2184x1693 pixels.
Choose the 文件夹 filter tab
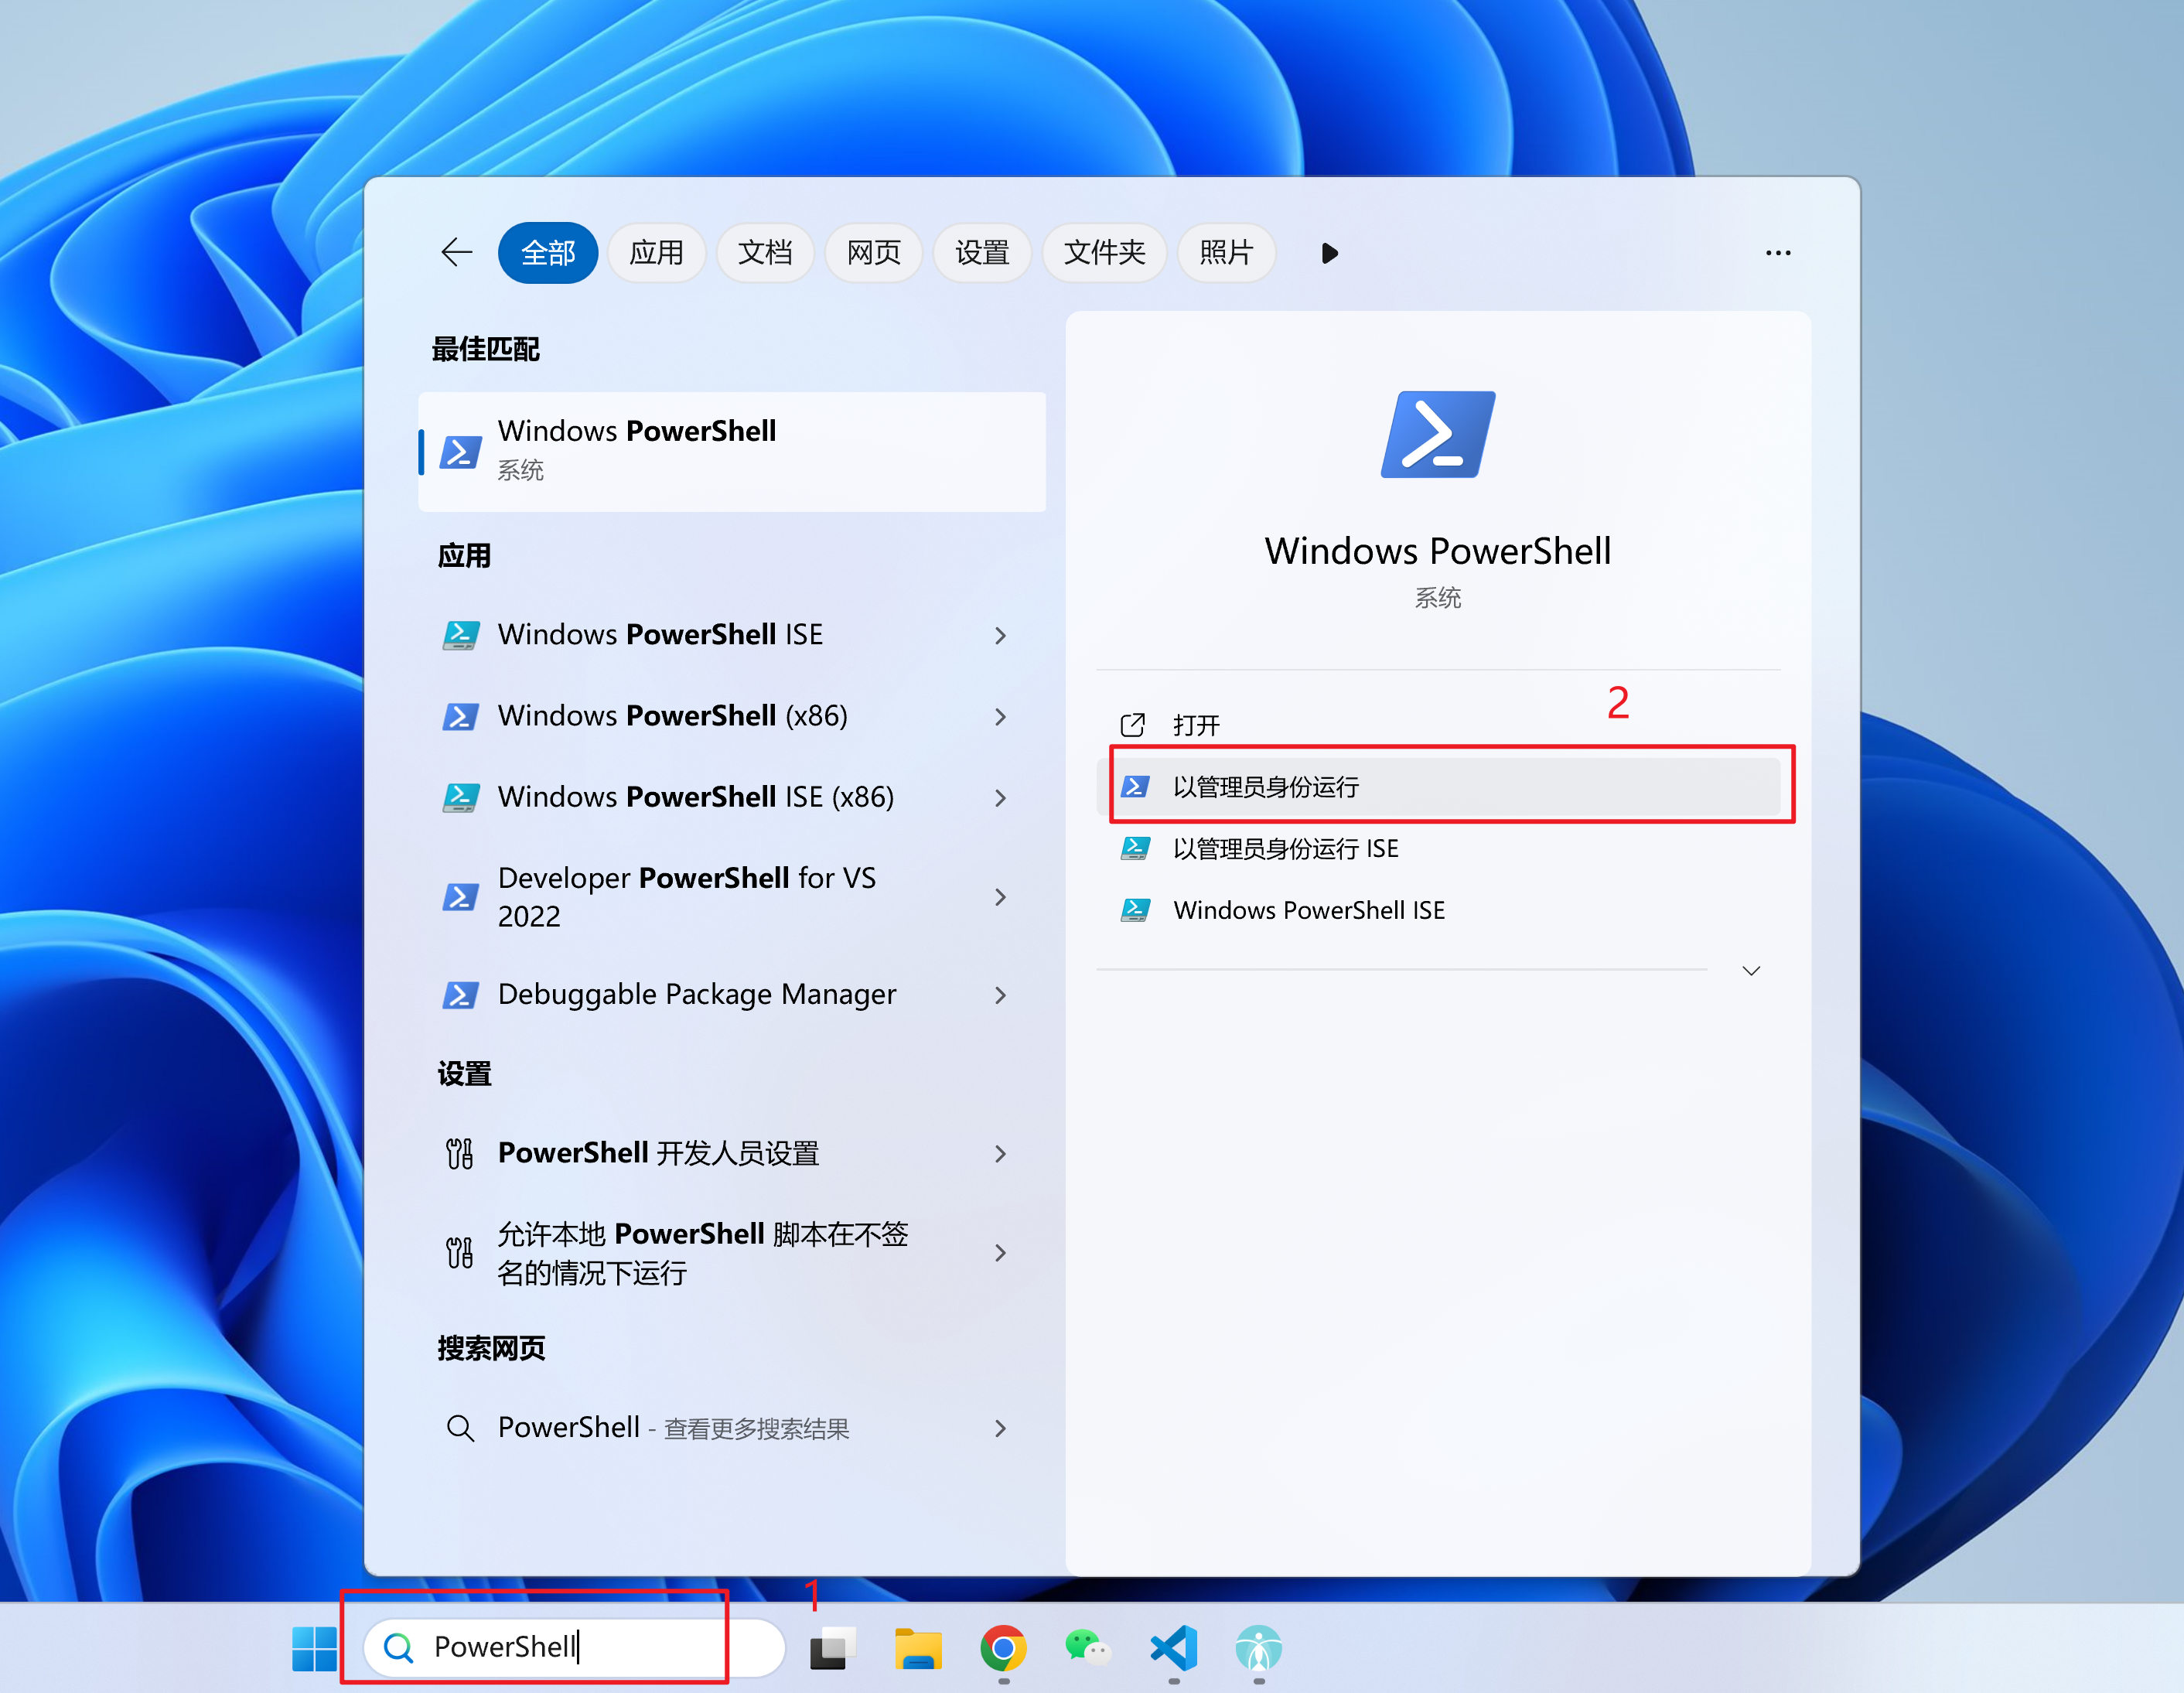[1104, 252]
